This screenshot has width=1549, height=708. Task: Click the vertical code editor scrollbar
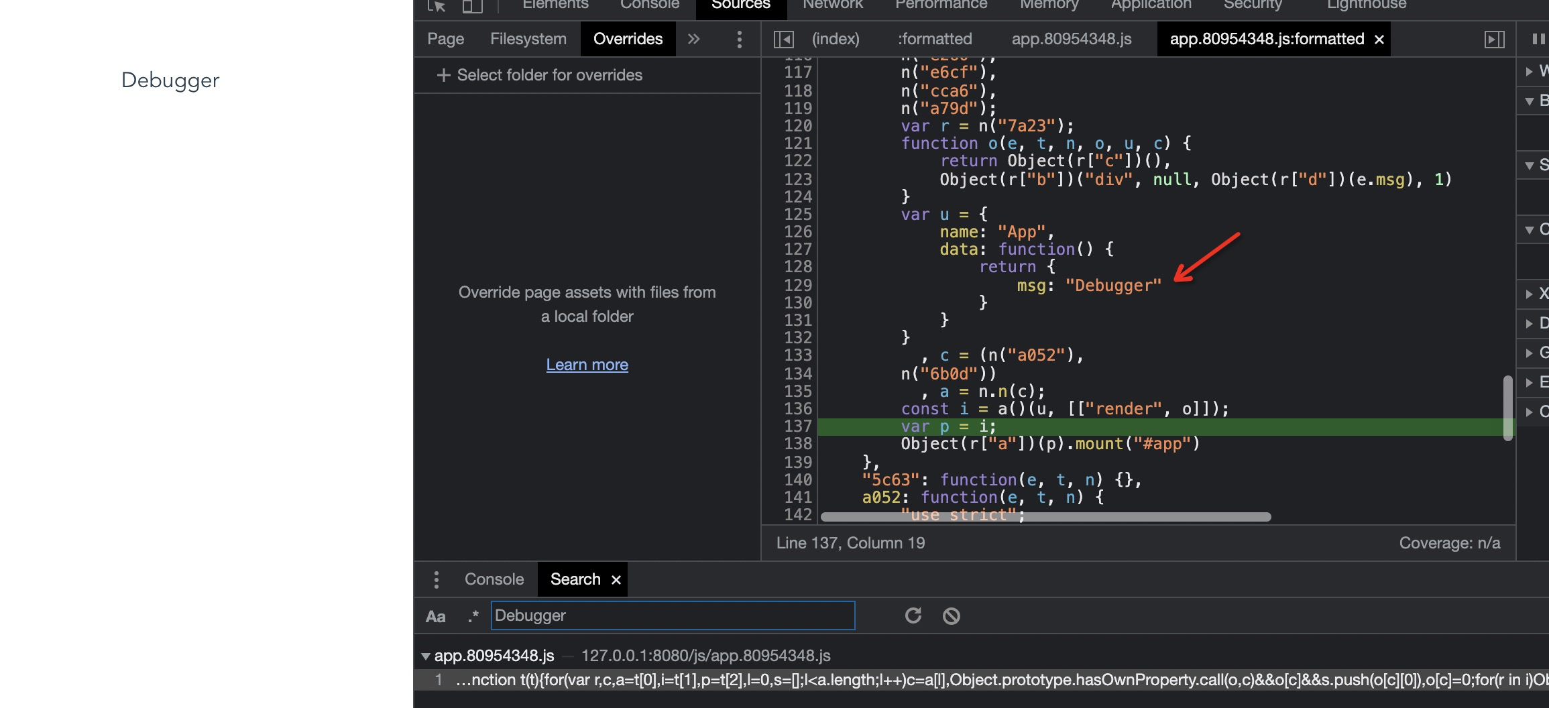pos(1507,408)
